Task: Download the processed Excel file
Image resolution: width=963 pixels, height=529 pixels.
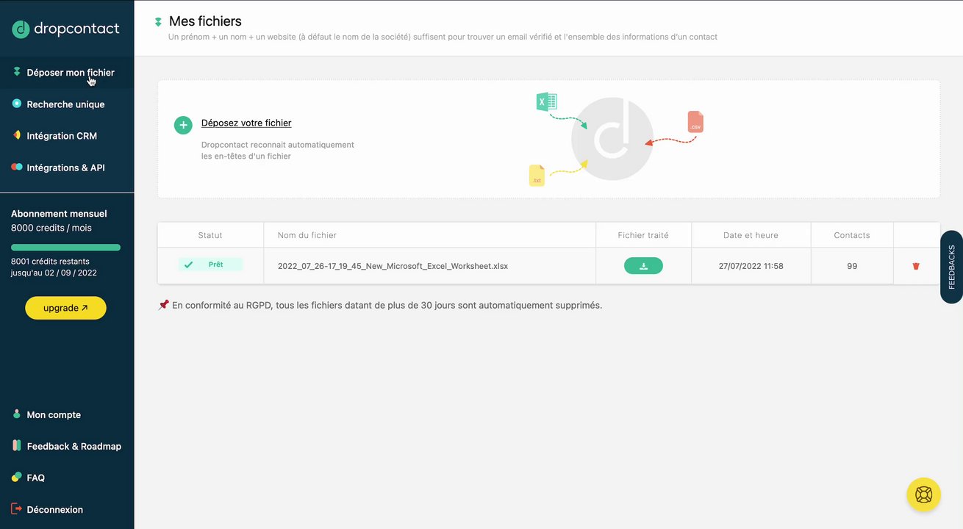Action: tap(643, 266)
